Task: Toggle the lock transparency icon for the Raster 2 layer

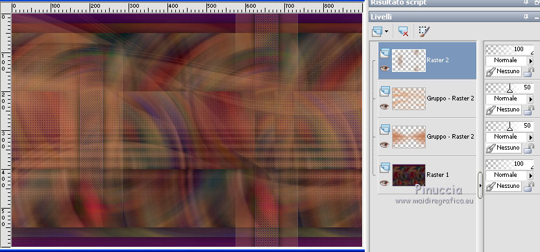Action: [x=528, y=72]
